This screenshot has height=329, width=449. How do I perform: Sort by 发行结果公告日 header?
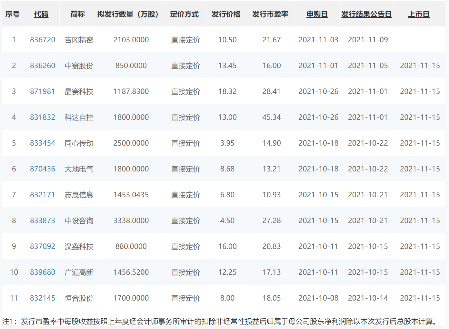pyautogui.click(x=366, y=14)
